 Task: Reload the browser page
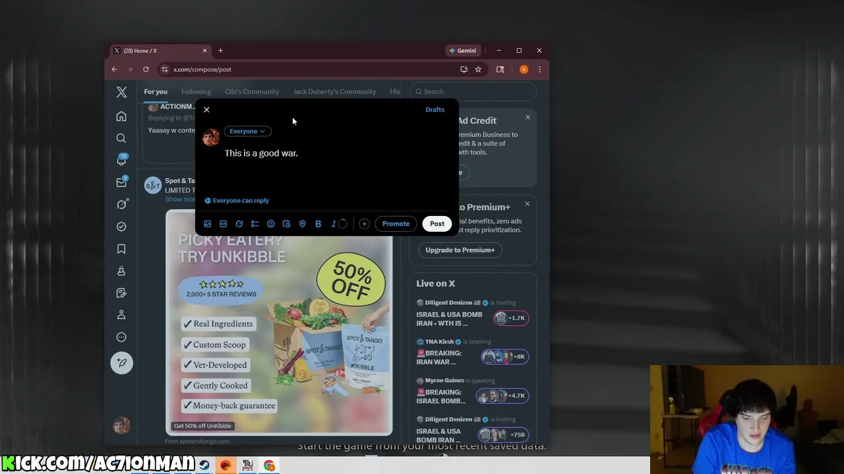tap(146, 69)
